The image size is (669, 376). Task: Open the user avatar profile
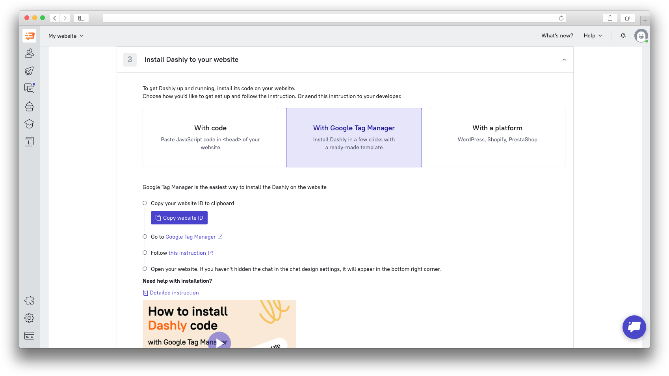tap(641, 36)
